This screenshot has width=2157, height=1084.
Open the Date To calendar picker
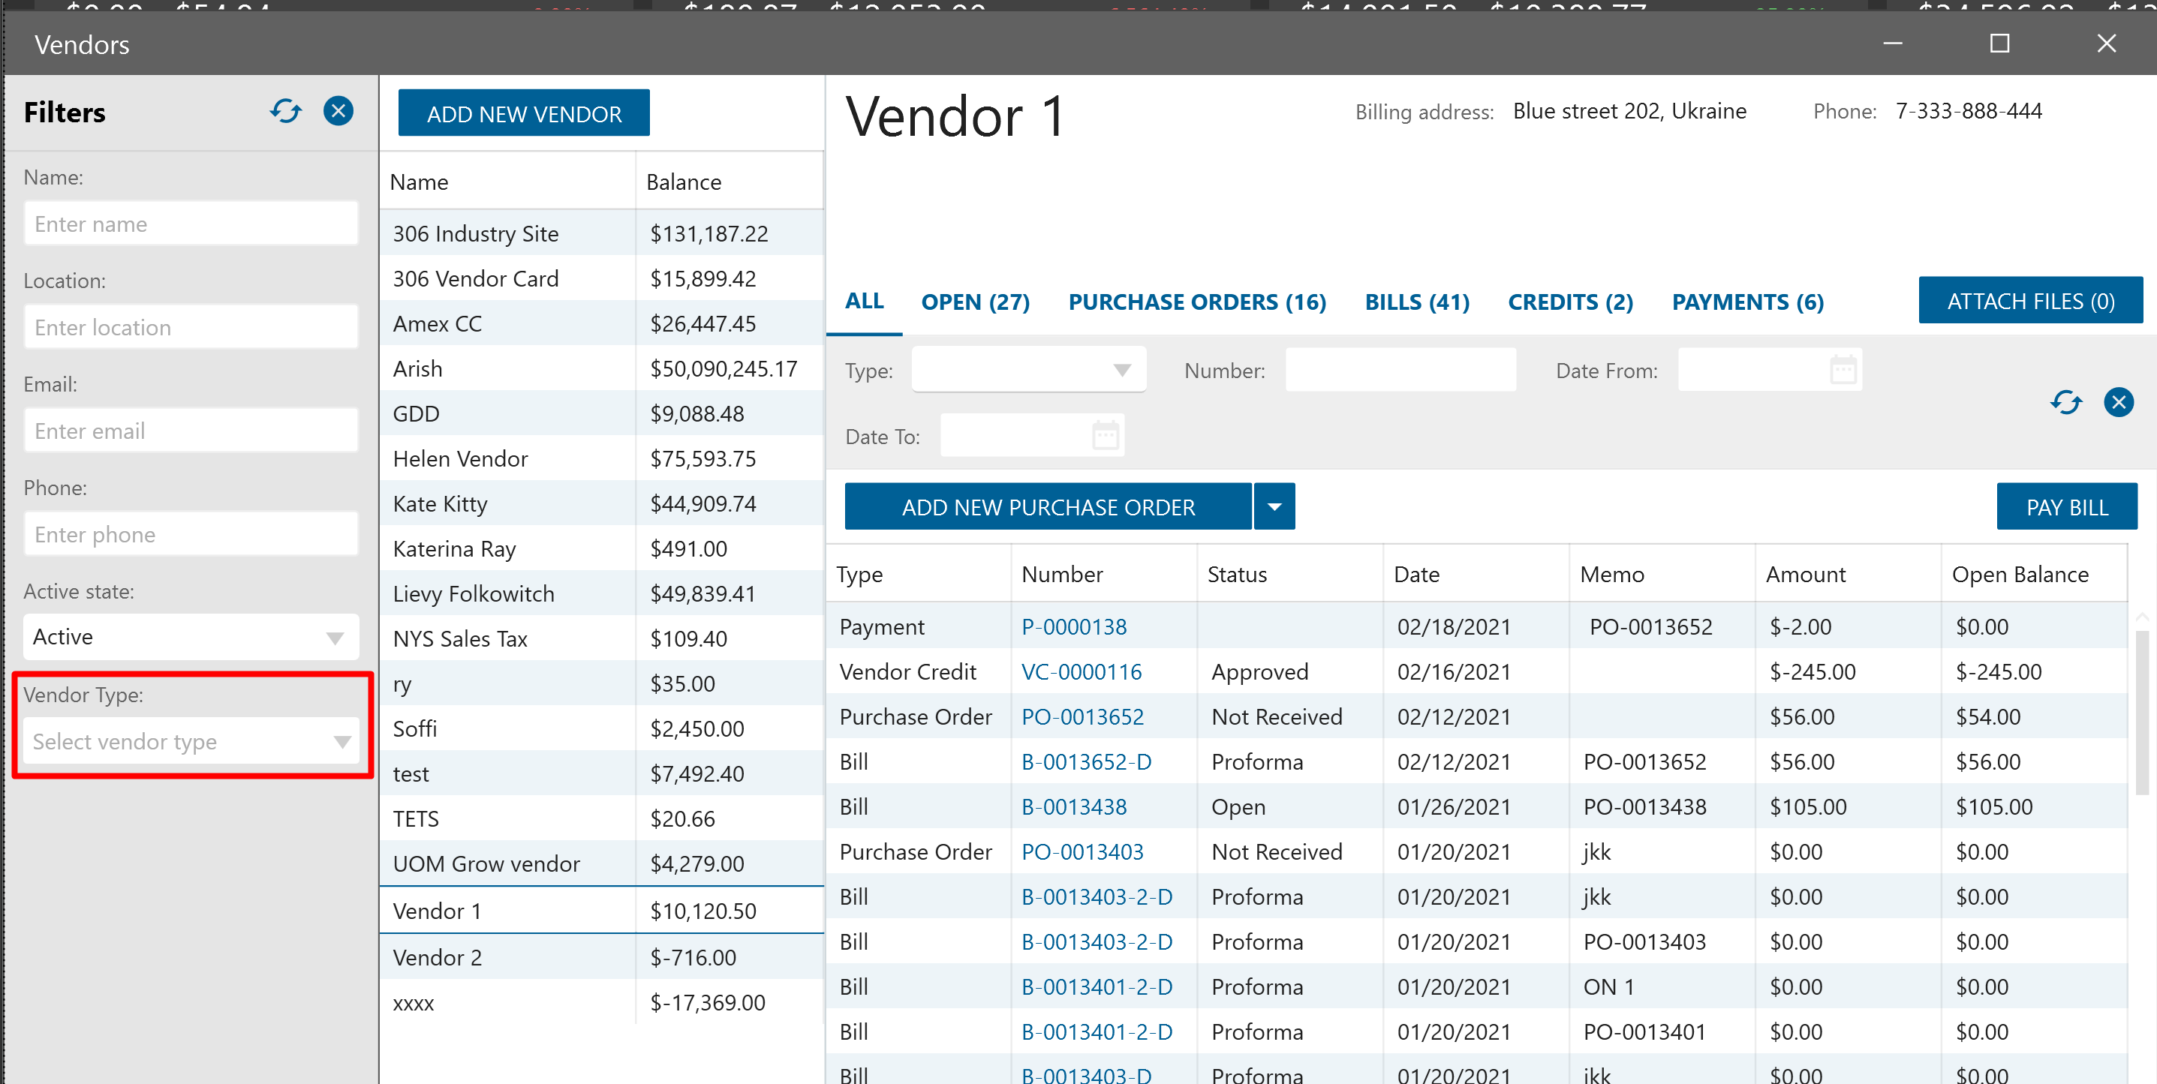point(1106,436)
